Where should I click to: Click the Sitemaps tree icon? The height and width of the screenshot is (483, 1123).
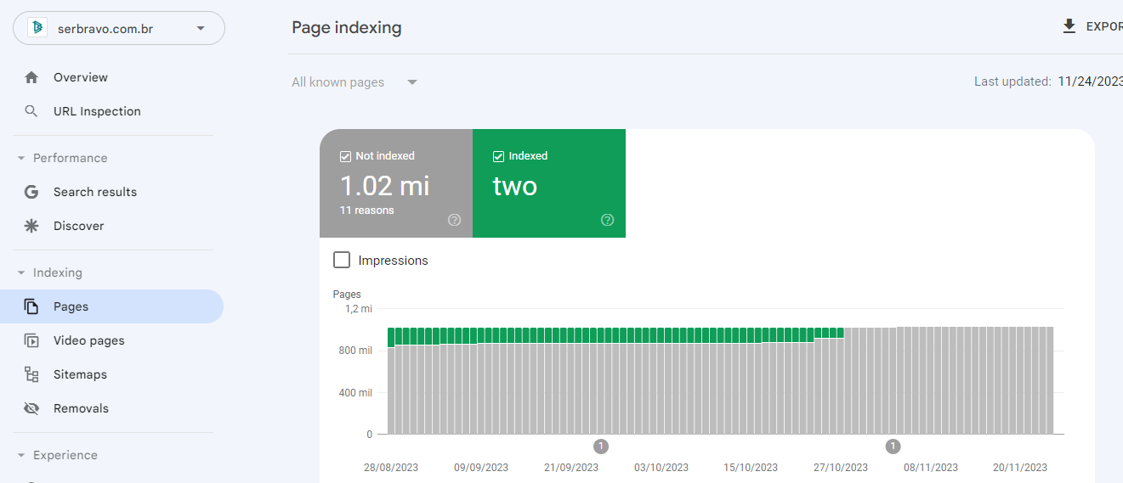click(x=31, y=374)
